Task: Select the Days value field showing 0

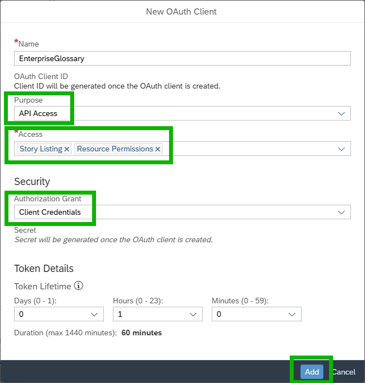Action: 49,315
